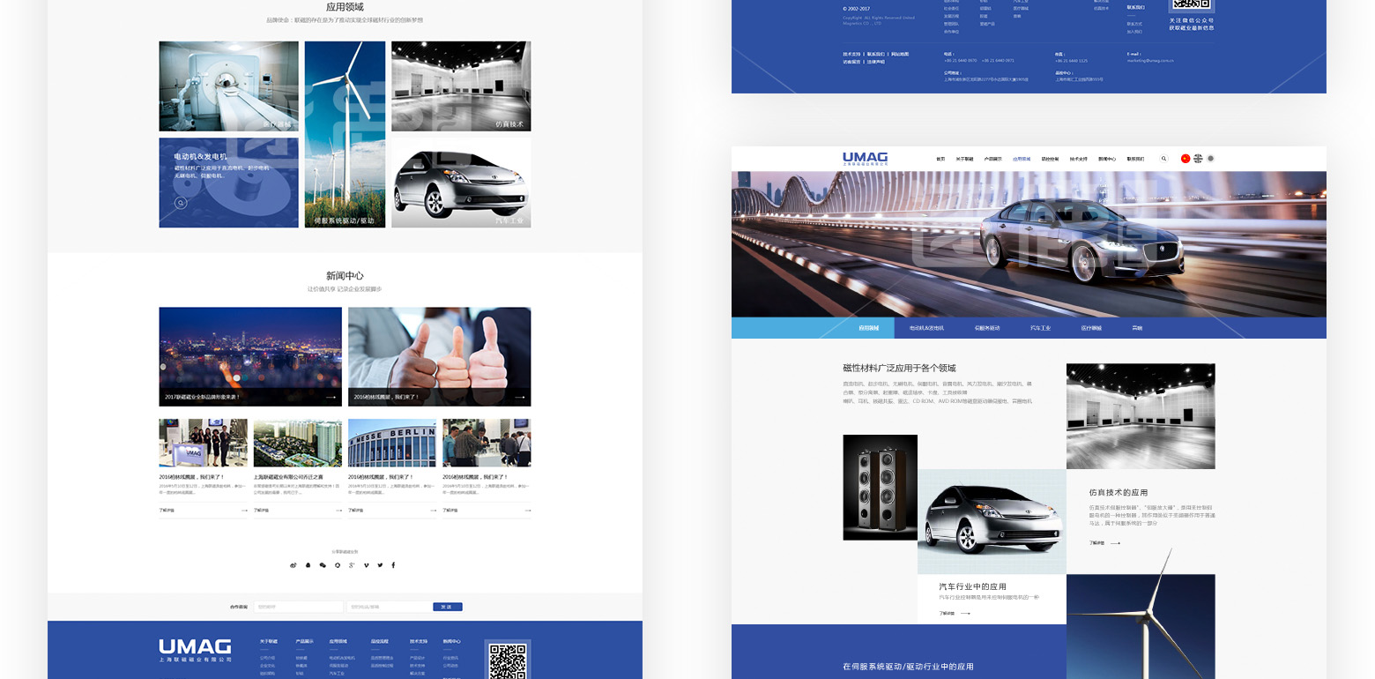The image size is (1375, 679).
Task: Click the blue 发送 submit button
Action: coord(447,607)
